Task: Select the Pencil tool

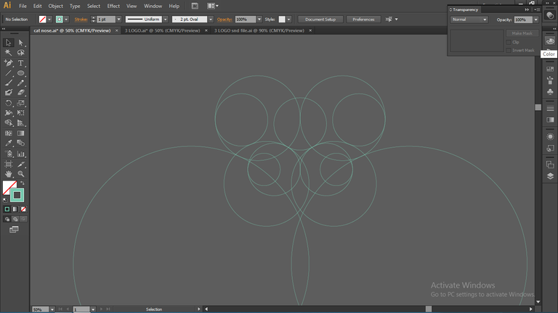Action: click(x=20, y=83)
